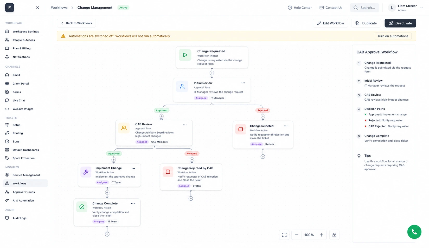The width and height of the screenshot is (429, 248).
Task: Open CAB Review node options menu
Action: [185, 125]
